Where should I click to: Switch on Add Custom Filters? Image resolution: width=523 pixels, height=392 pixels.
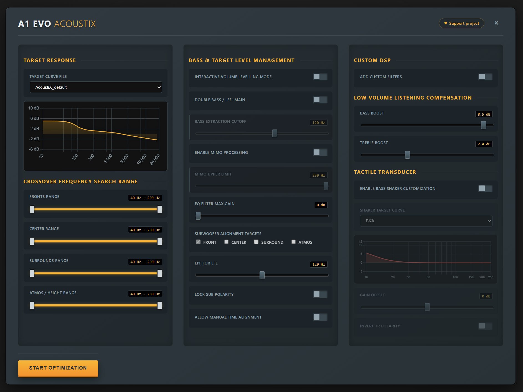(x=485, y=77)
